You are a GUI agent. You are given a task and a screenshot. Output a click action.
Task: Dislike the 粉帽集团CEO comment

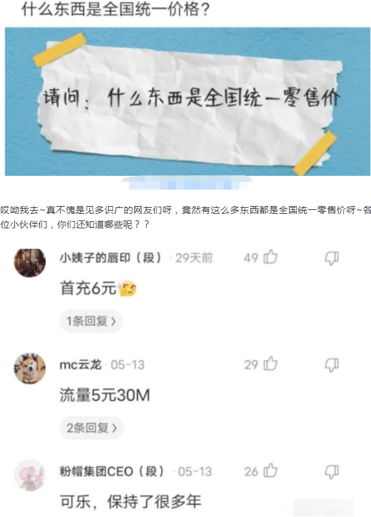pyautogui.click(x=332, y=472)
